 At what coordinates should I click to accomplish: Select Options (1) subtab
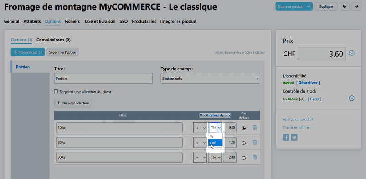click(21, 40)
